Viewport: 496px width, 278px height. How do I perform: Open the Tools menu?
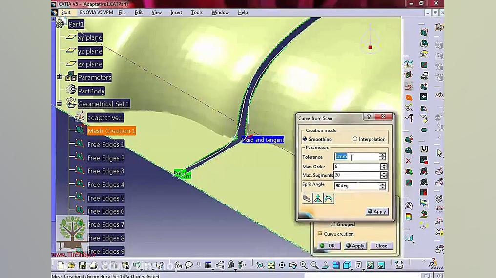197,12
